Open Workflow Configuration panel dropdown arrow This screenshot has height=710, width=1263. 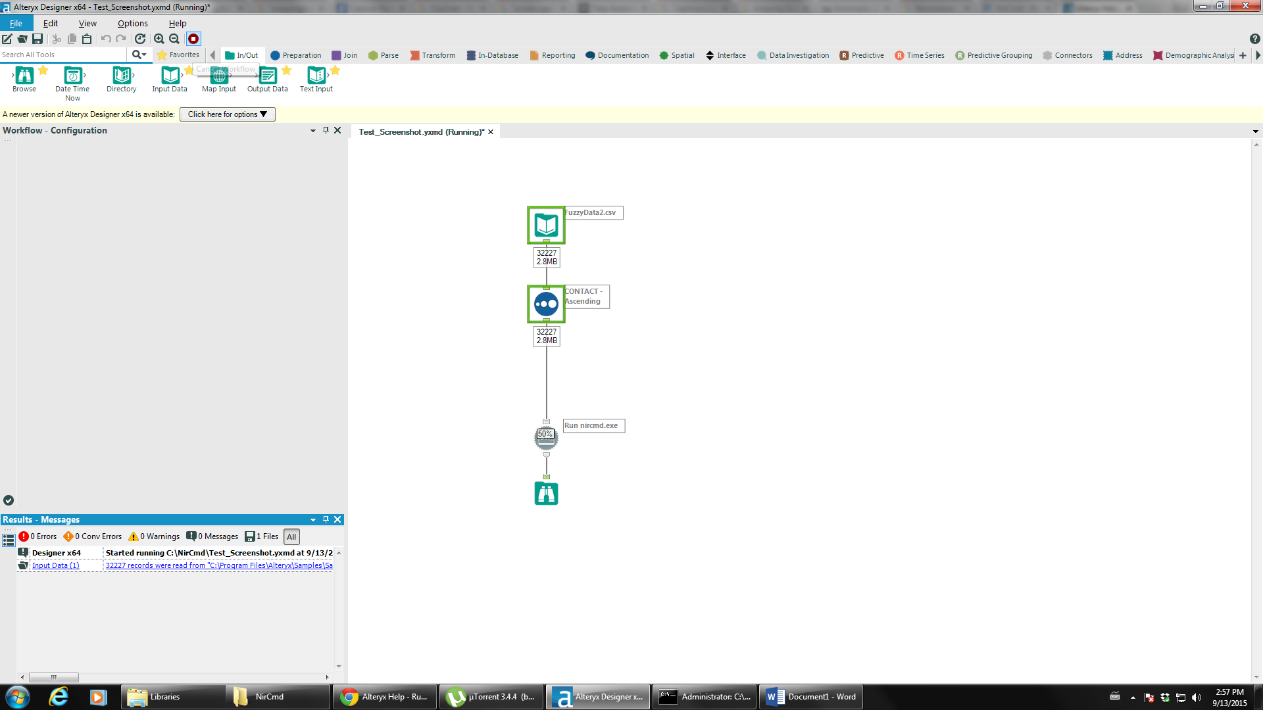point(313,131)
